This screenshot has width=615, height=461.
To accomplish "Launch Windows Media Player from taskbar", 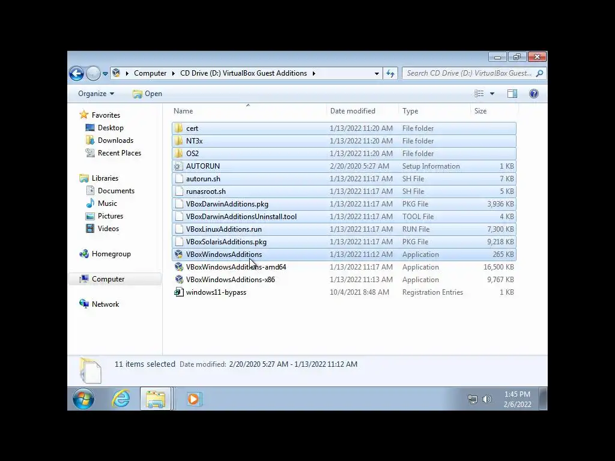I will [x=193, y=399].
